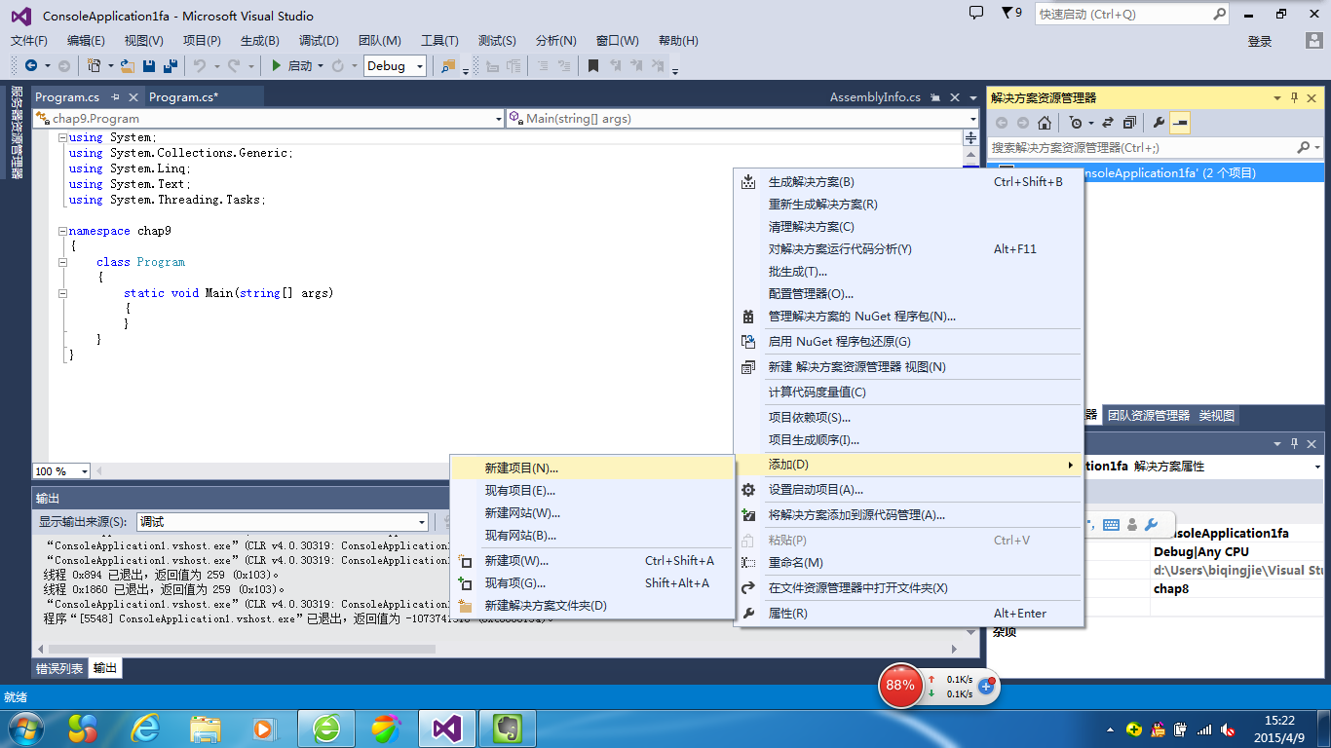Click the account avatar icon beside 登录
Image resolution: width=1331 pixels, height=748 pixels.
point(1313,40)
